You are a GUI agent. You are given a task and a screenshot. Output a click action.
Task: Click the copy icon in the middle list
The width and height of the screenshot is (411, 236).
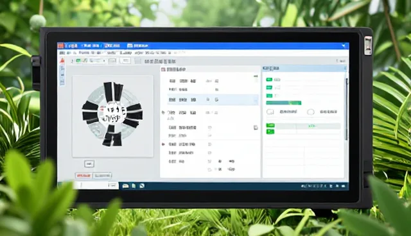tap(256, 128)
